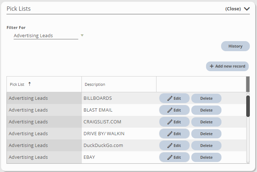
Task: Edit the DuckDuckGo.com record
Action: pos(174,146)
